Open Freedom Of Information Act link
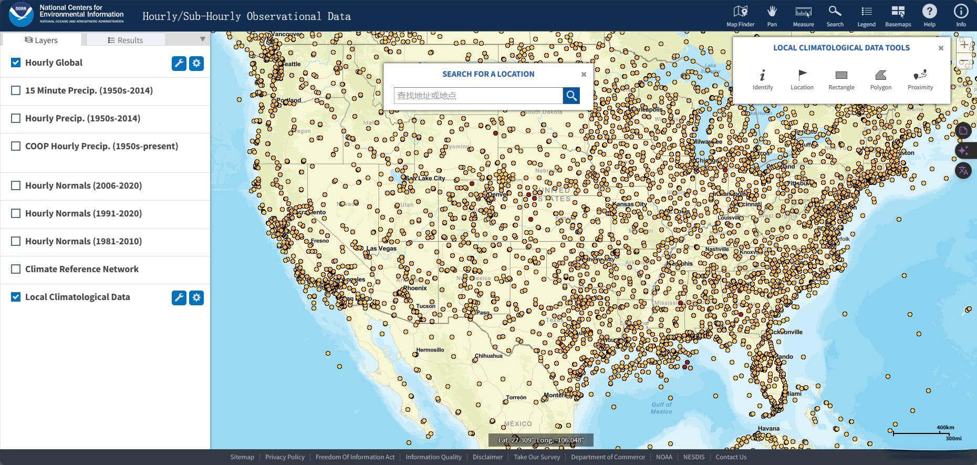This screenshot has height=465, width=977. point(355,457)
